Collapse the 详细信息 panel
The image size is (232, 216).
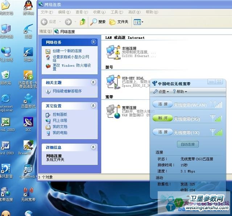coord(94,147)
